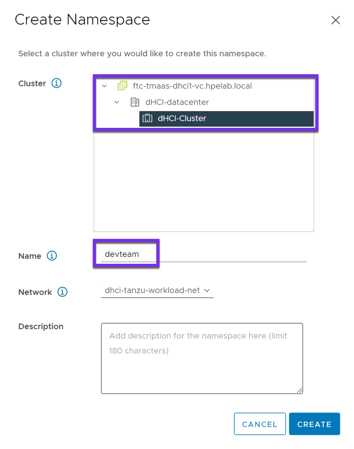Screen dimensions: 354x449
Task: Close the Create Namespace dialog
Action: click(x=336, y=20)
